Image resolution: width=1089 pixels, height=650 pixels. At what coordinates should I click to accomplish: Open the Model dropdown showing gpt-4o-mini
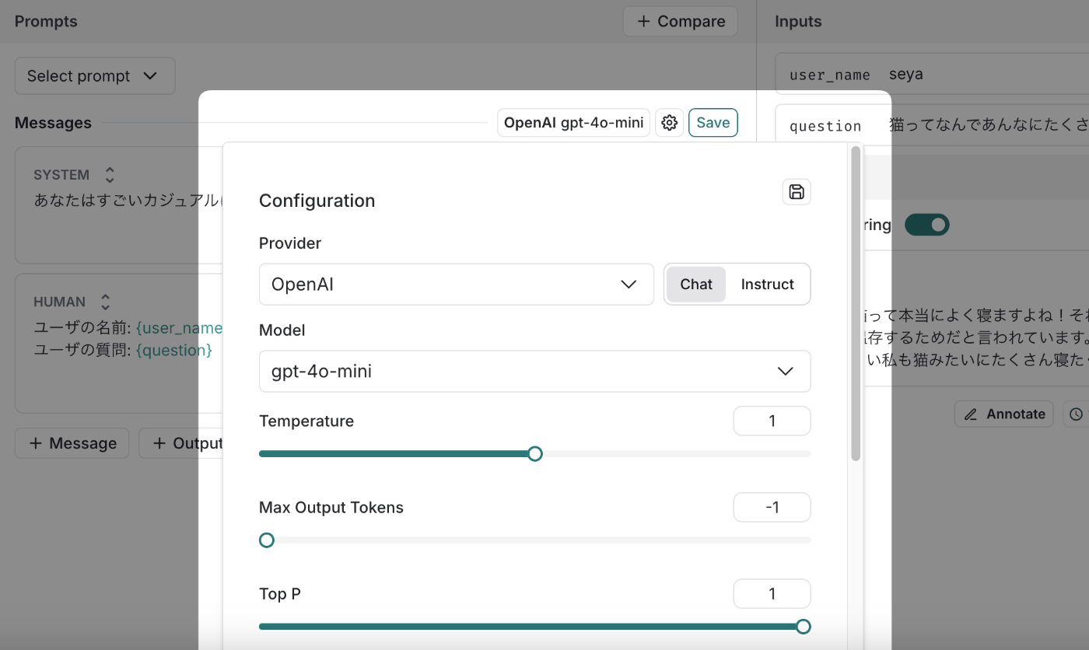click(x=535, y=372)
